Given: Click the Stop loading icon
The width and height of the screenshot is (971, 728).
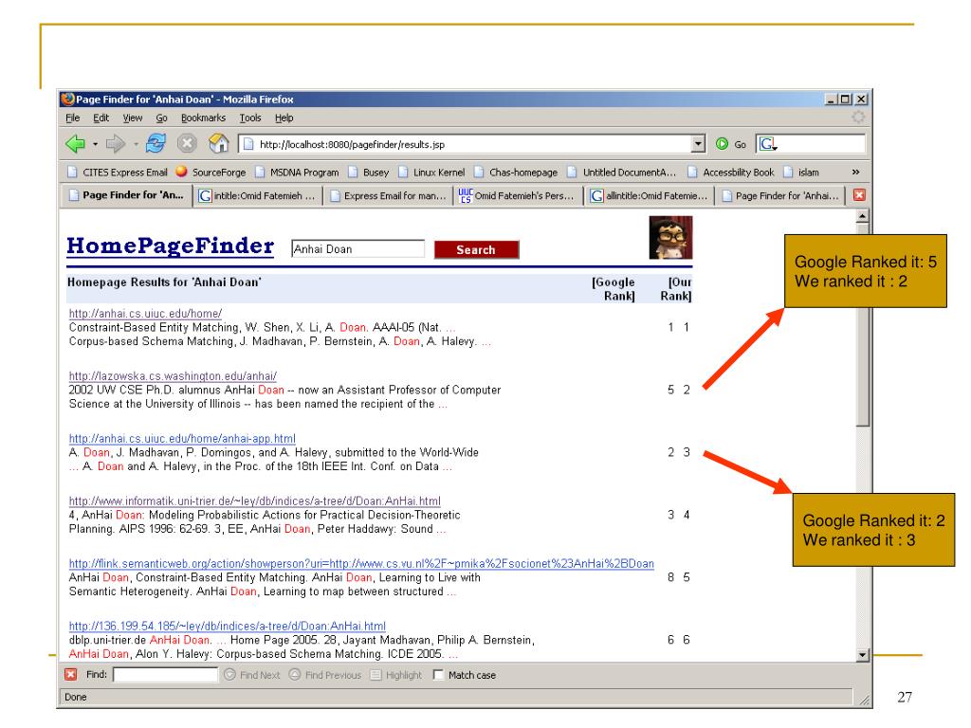Looking at the screenshot, I should click(x=187, y=144).
